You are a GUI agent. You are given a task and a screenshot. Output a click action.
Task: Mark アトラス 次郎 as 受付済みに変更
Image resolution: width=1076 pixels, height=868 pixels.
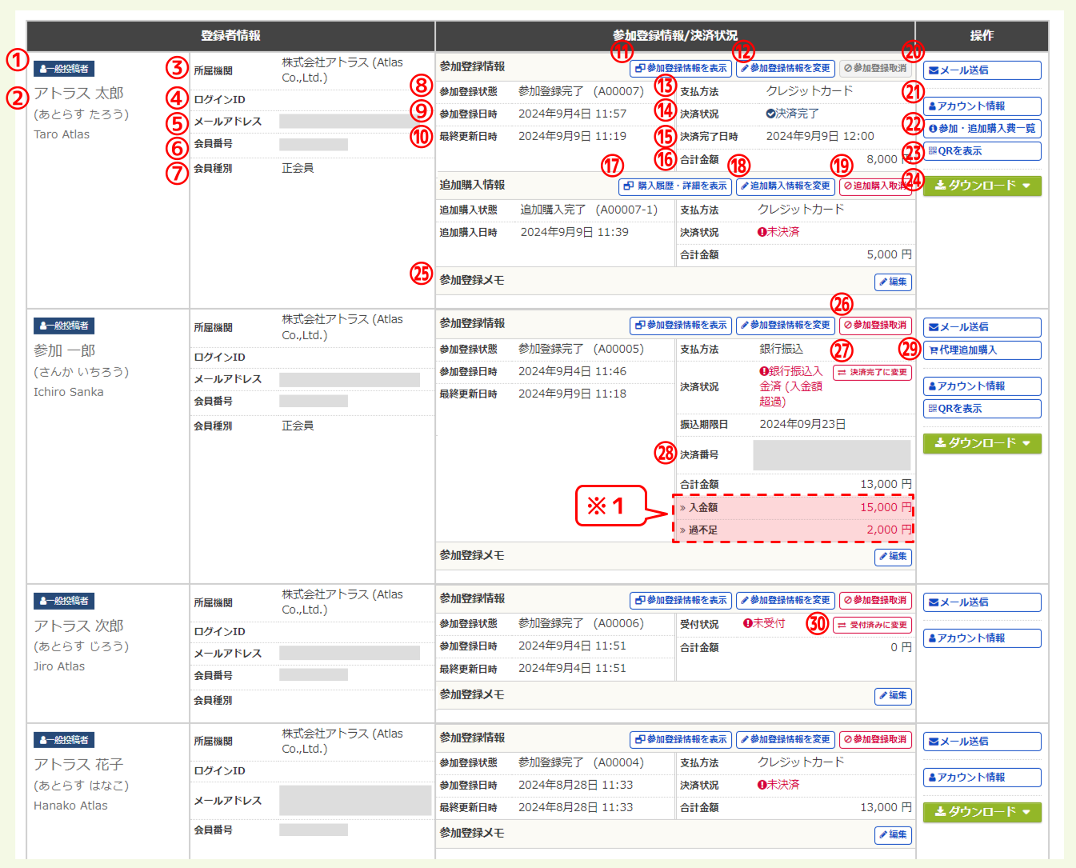(x=872, y=626)
